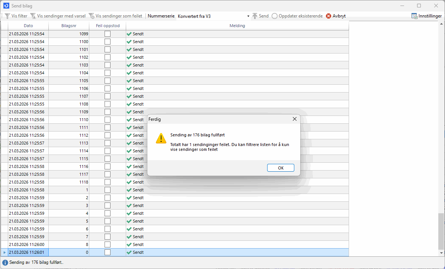Toggle Feil oppstod checkbox for Bilagsnr 1100

pyautogui.click(x=108, y=42)
